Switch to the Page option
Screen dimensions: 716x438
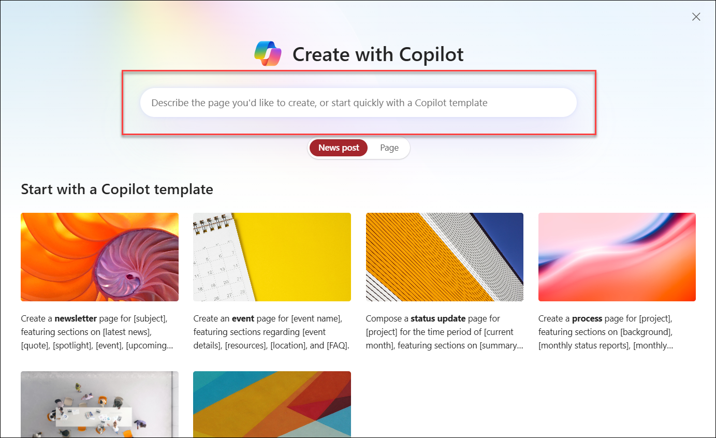389,148
